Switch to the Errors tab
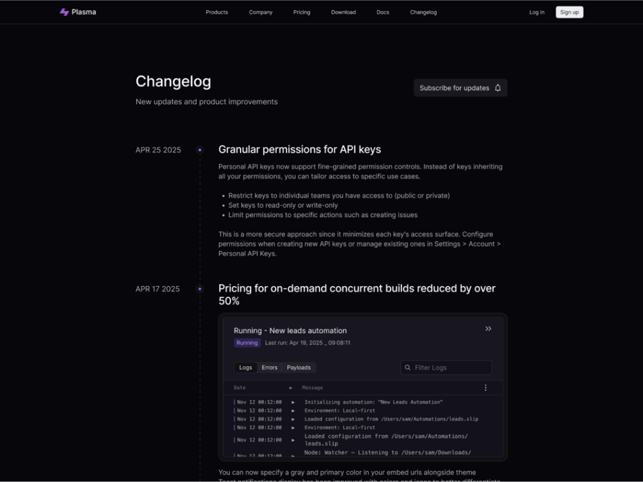The width and height of the screenshot is (643, 482). 269,367
